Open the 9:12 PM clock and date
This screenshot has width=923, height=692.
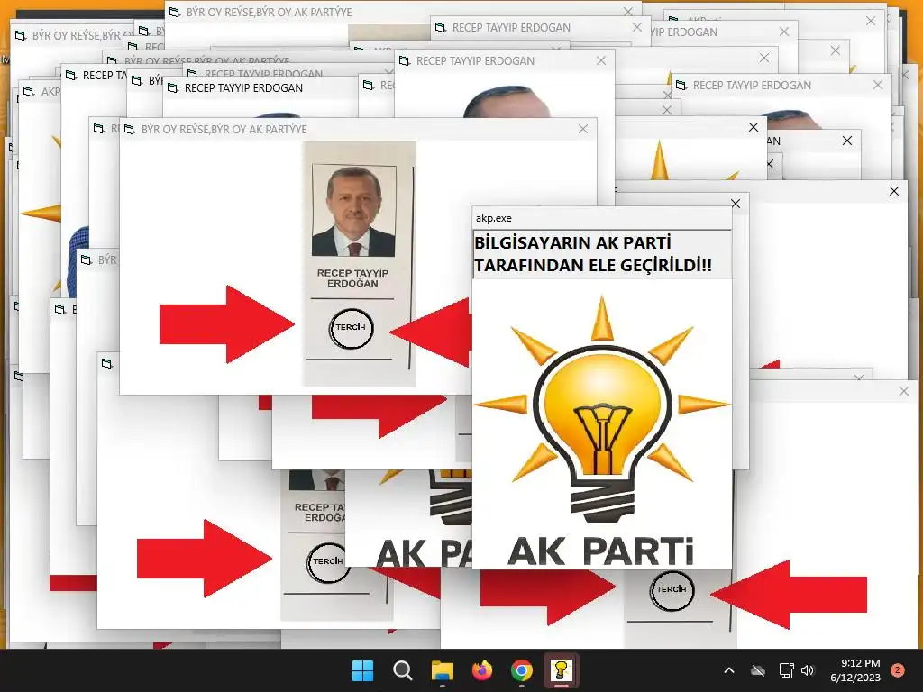(855, 670)
